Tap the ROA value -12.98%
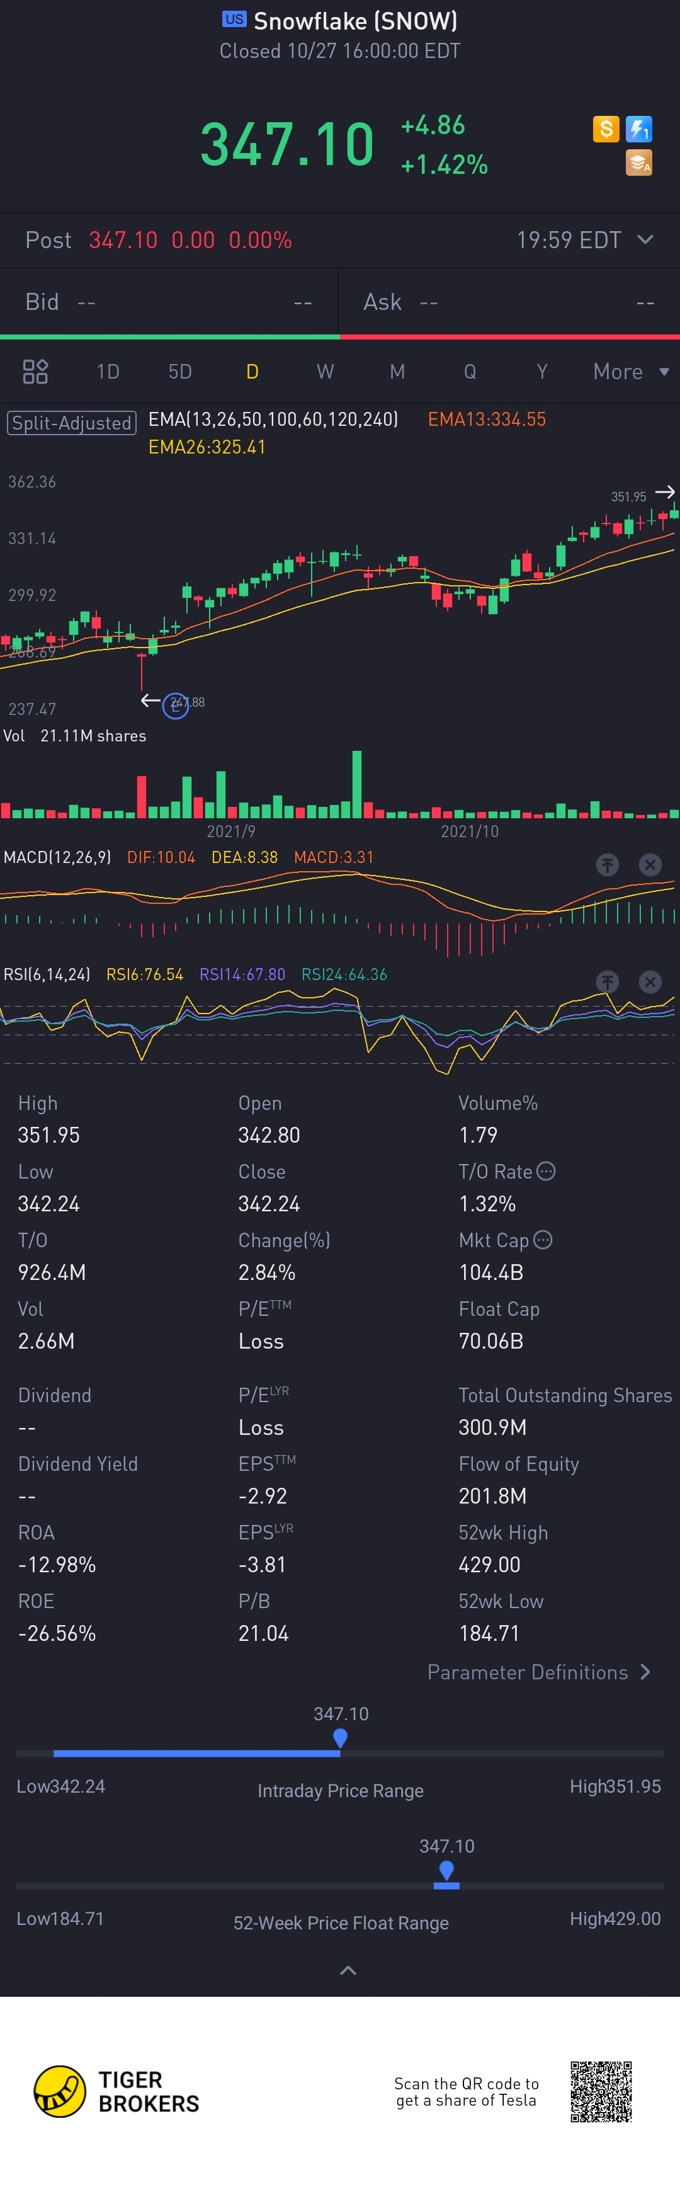 [57, 1564]
